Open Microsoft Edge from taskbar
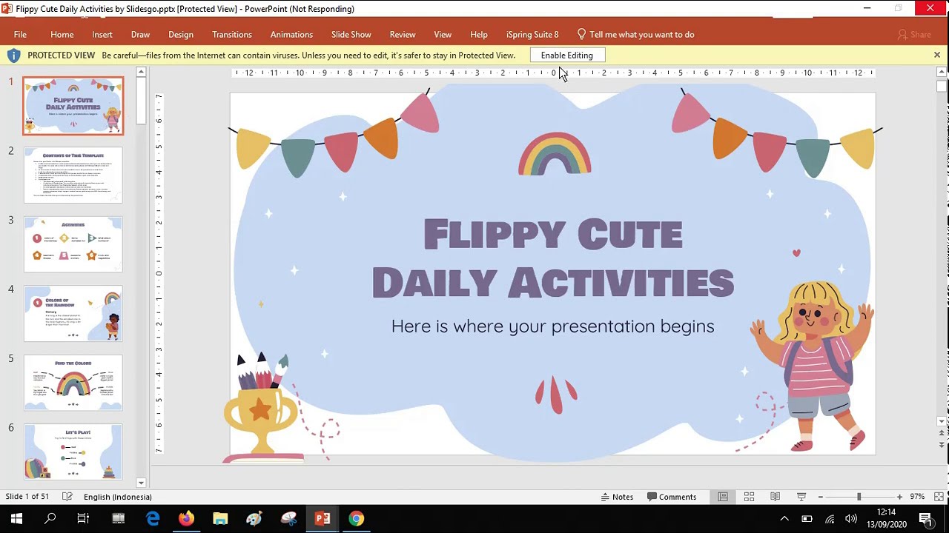The width and height of the screenshot is (949, 533). [x=153, y=519]
